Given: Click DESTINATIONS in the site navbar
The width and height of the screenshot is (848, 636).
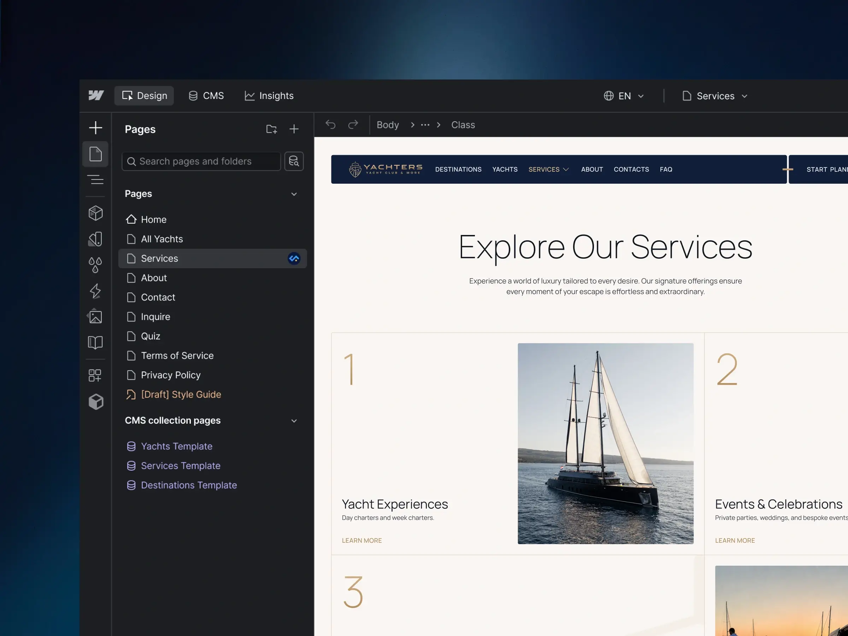Looking at the screenshot, I should (x=458, y=170).
